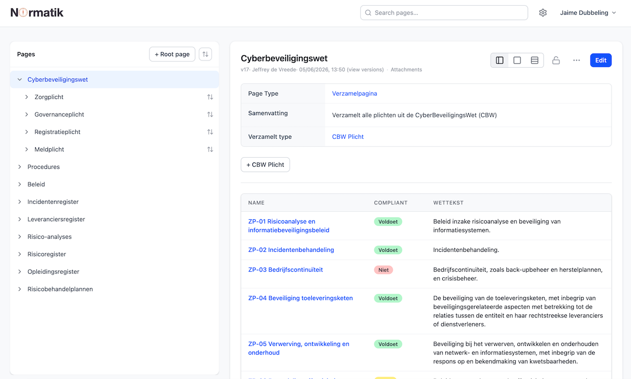This screenshot has height=379, width=631.
Task: Open ZP-03 Bedrijfscontinuïteit
Action: tap(286, 270)
